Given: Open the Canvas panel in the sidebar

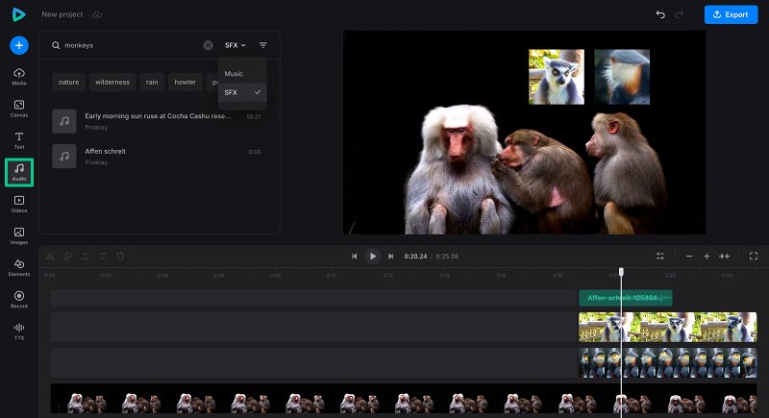Looking at the screenshot, I should click(19, 109).
